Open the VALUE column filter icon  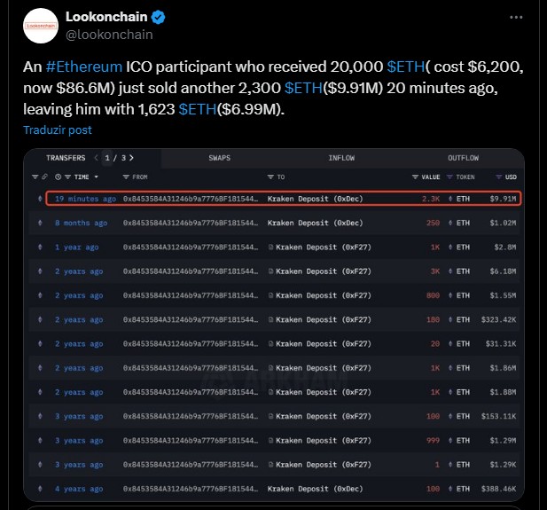click(415, 177)
